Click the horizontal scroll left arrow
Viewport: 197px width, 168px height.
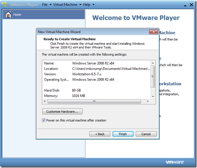45,101
